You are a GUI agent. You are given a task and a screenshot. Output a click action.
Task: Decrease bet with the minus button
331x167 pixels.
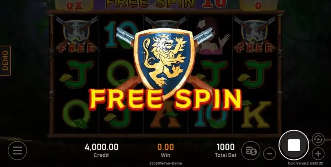click(270, 154)
